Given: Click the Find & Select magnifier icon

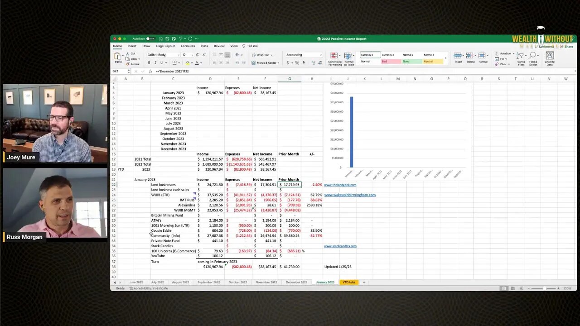Looking at the screenshot, I should (x=533, y=56).
